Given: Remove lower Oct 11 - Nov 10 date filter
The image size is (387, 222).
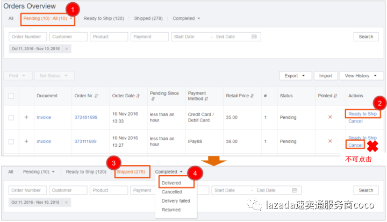Looking at the screenshot, I should 66,202.
